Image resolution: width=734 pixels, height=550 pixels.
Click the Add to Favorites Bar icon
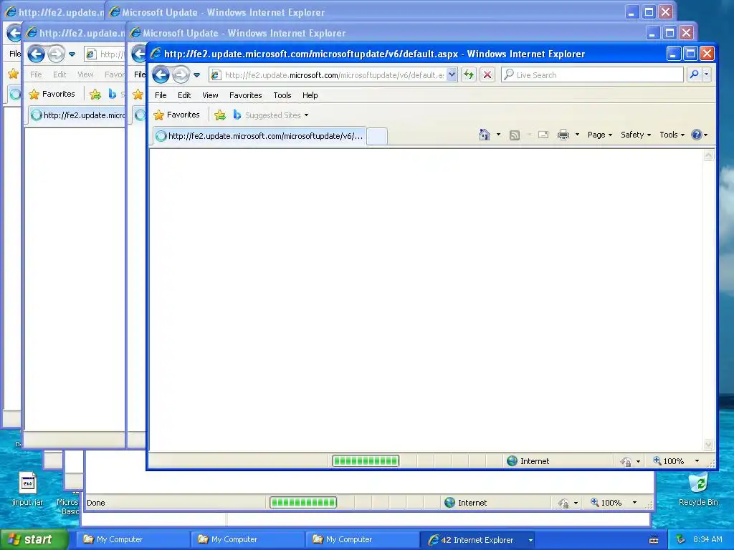tap(220, 115)
